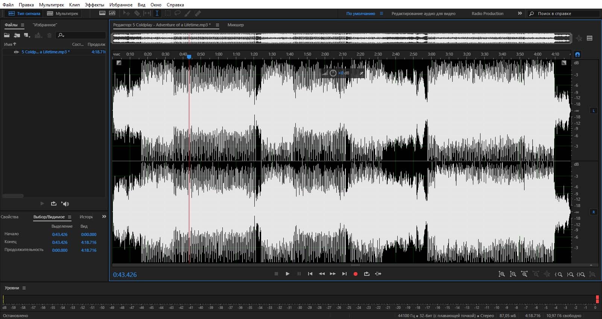The image size is (602, 319).
Task: Click view Конец value 4:18.716
Action: click(x=89, y=242)
